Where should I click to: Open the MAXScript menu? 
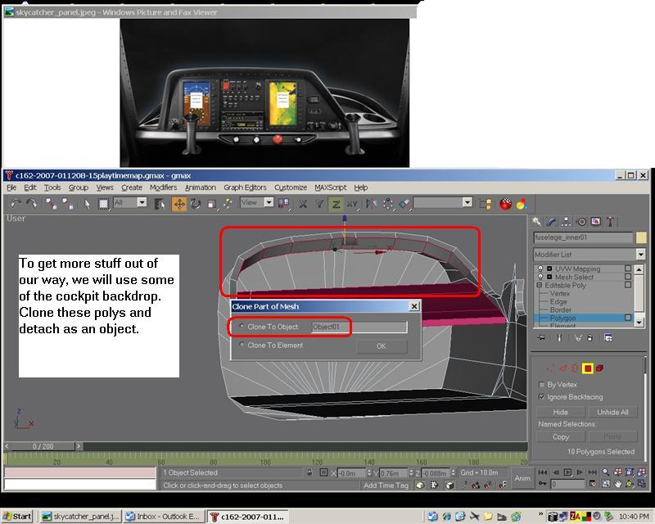click(x=331, y=187)
